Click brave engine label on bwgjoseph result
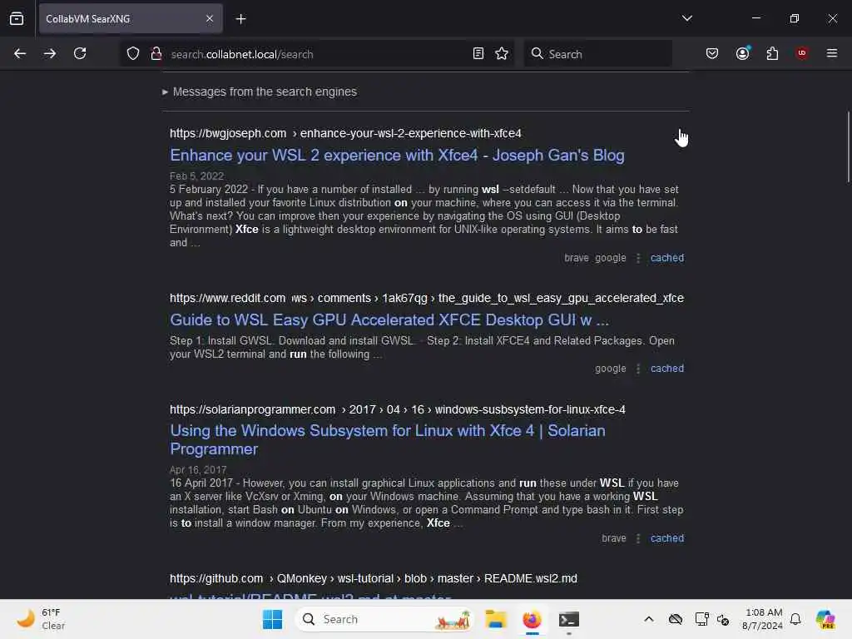 [576, 258]
